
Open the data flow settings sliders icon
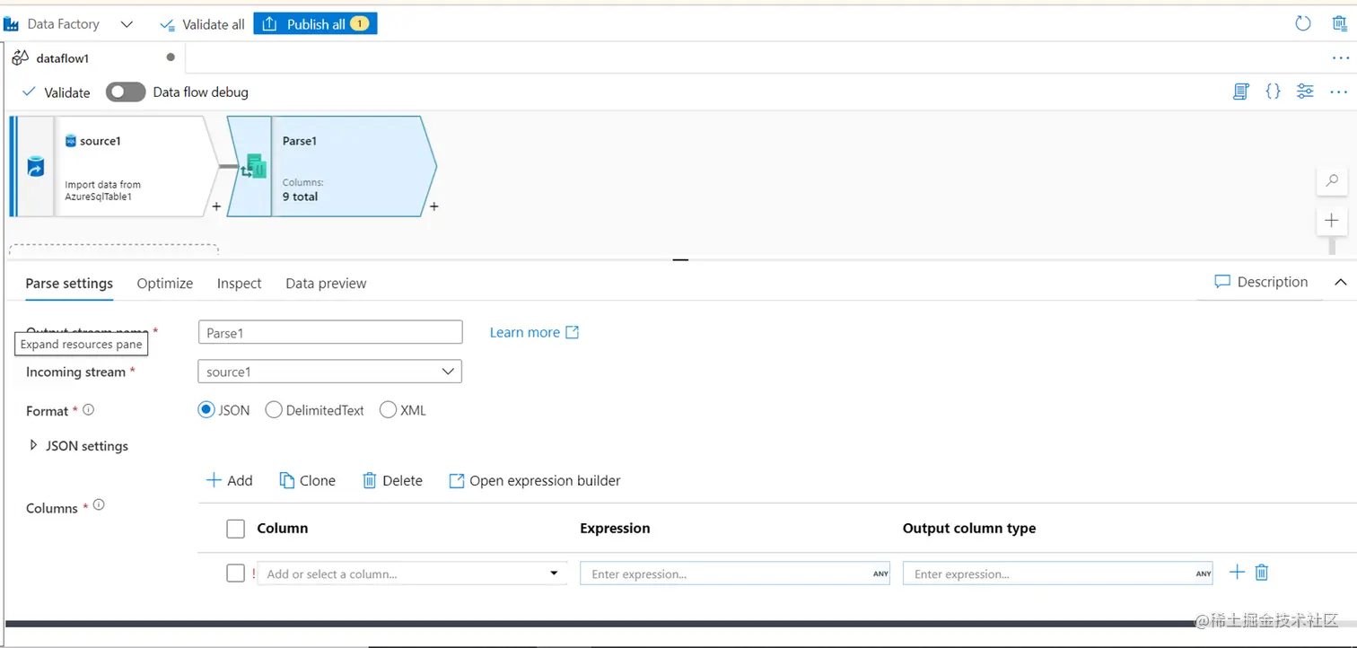[1305, 92]
